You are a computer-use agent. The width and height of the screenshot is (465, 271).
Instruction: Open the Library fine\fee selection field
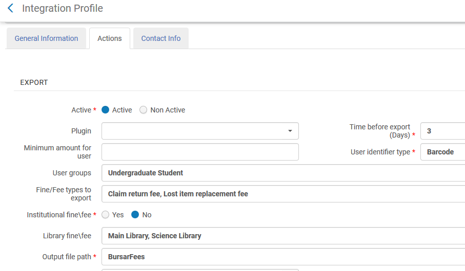coord(282,236)
